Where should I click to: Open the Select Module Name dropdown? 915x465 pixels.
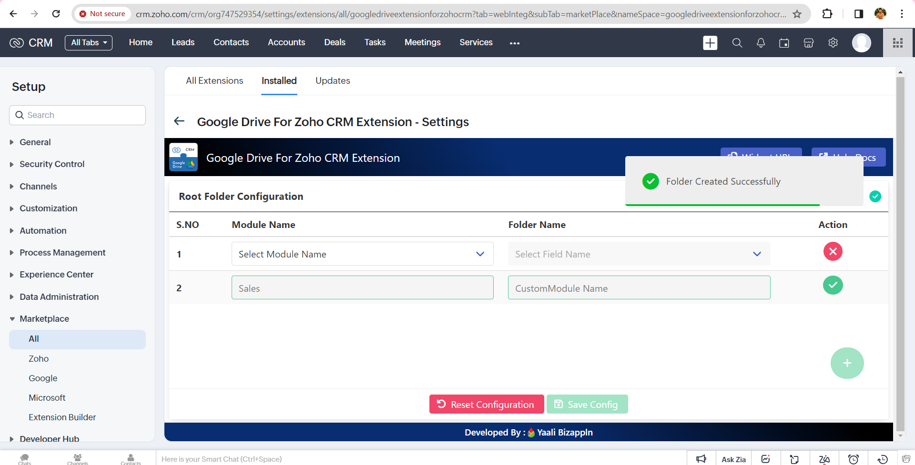362,254
